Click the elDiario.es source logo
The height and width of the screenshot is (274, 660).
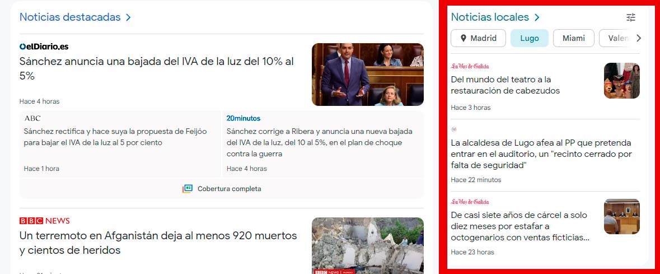[44, 47]
